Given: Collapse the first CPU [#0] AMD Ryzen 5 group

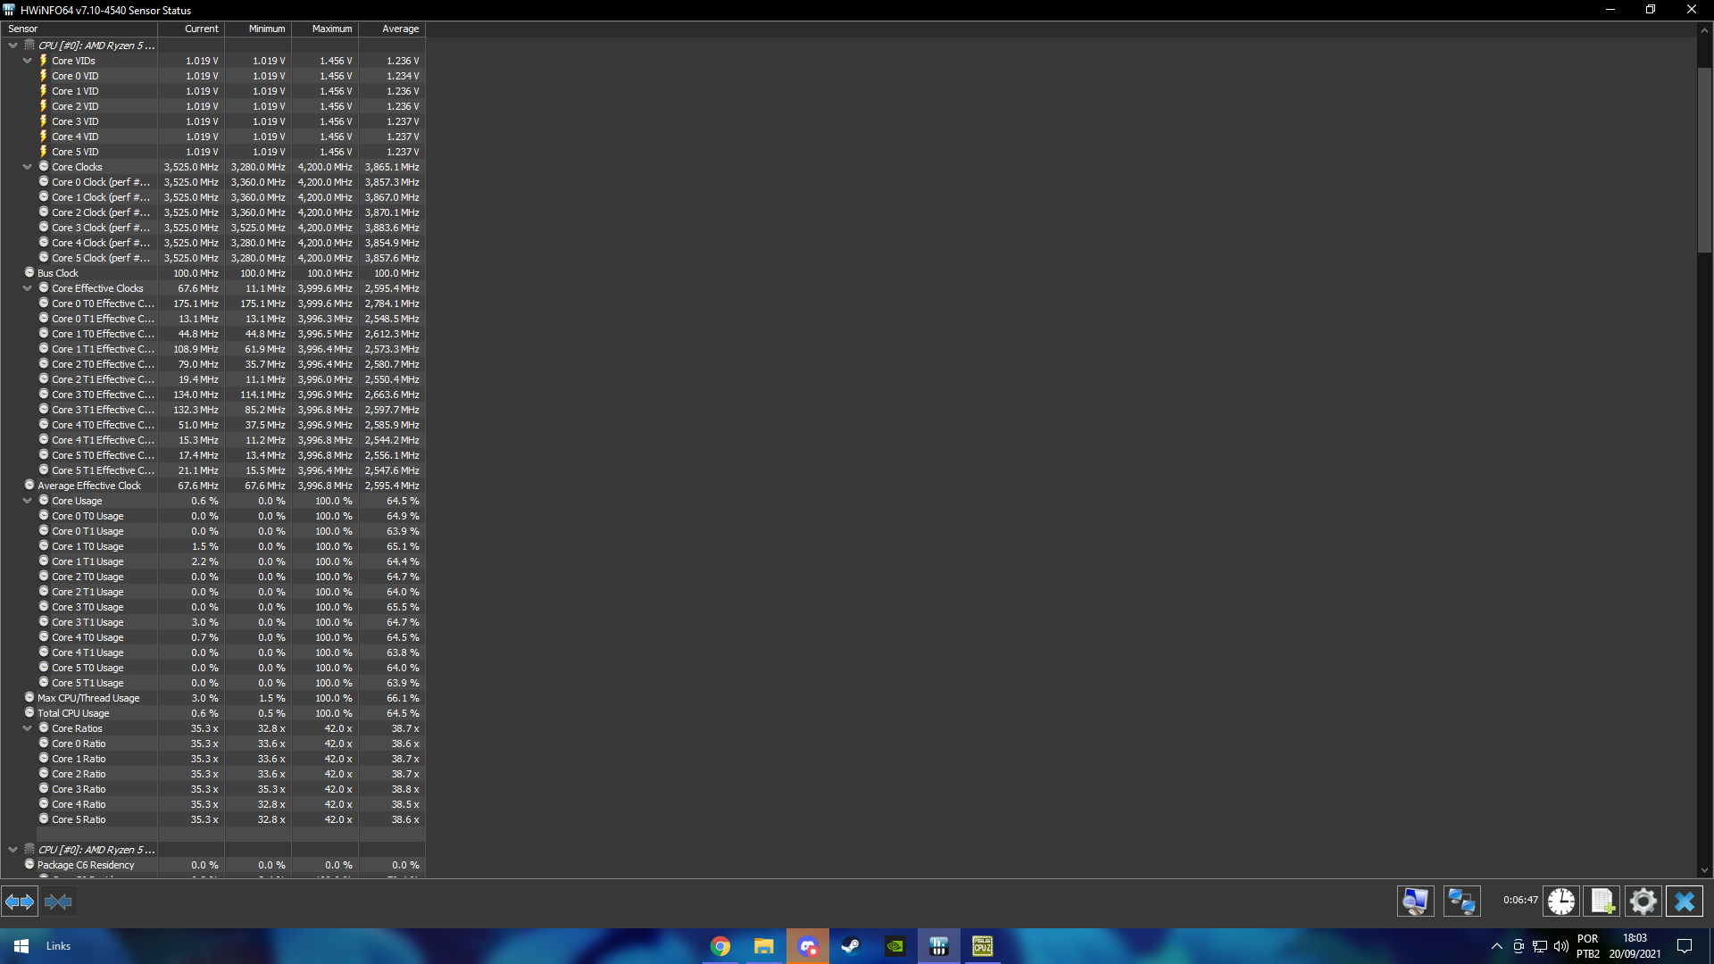Looking at the screenshot, I should 12,46.
